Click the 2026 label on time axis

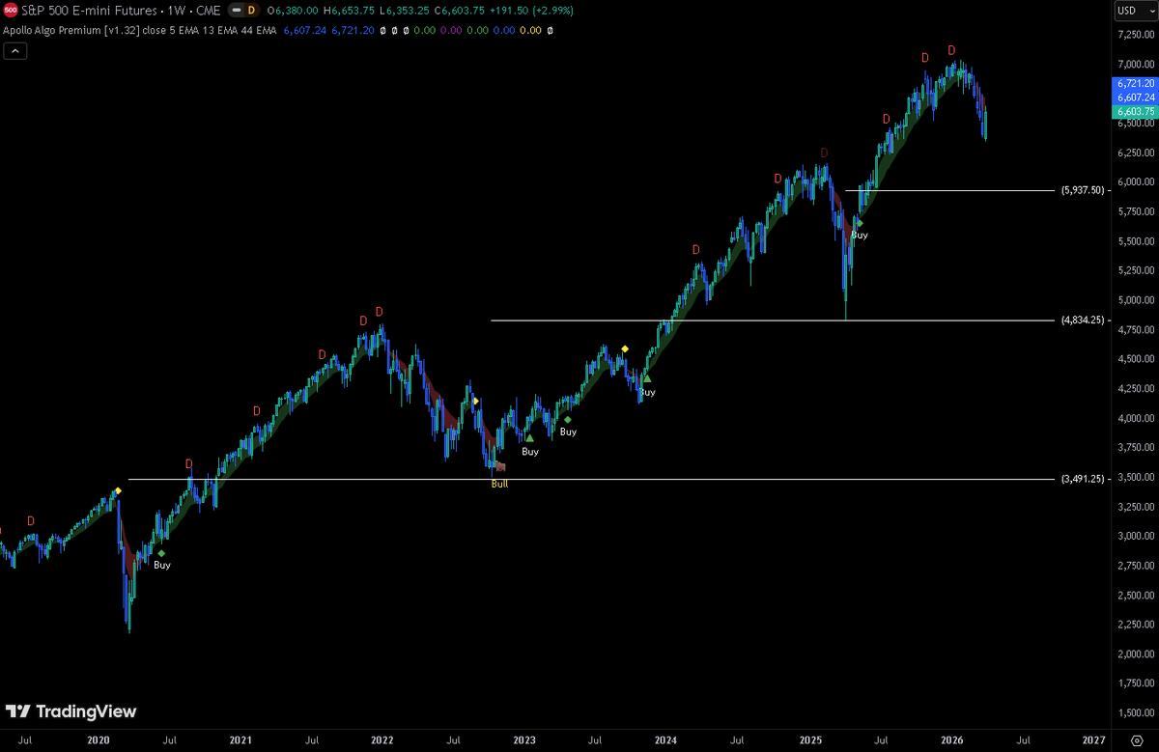coord(952,739)
